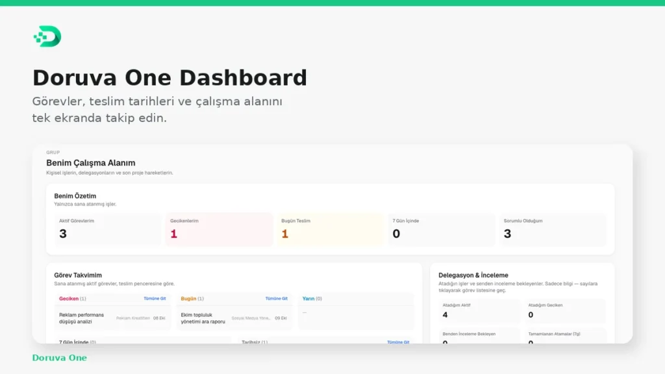Click the Delegasyon & İnceleme heading
This screenshot has width=665, height=374.
(473, 275)
